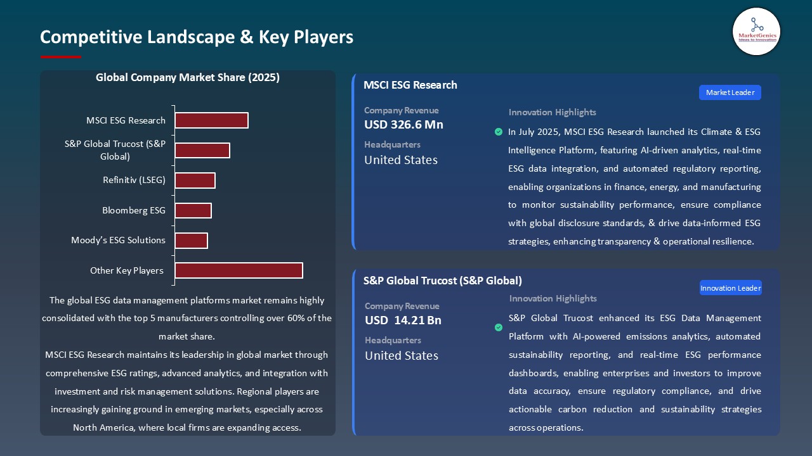812x456 pixels.
Task: Click the United States headquarters link under MSCI
Action: click(x=400, y=160)
